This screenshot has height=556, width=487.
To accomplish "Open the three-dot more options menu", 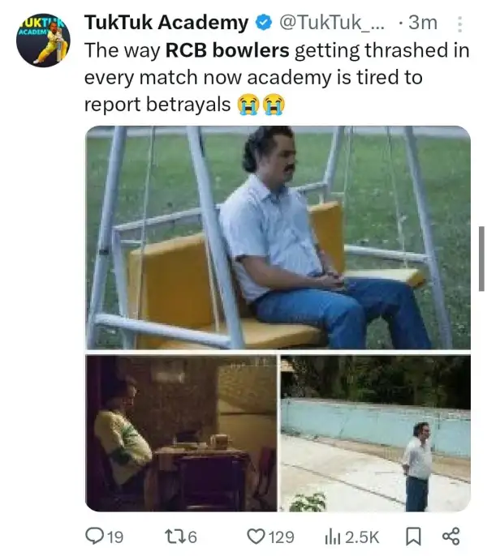I will point(459,24).
